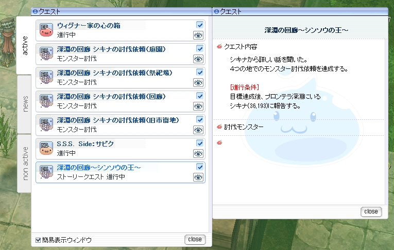Viewport: 394px width, 250px height.
Task: Toggle eye icon for シキナの討伐依頼(旧市街地)
Action: 198,130
